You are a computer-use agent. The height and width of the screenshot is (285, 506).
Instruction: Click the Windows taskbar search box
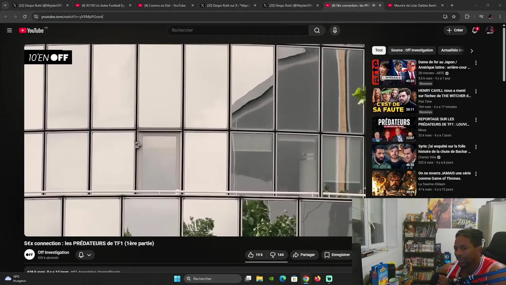point(213,279)
